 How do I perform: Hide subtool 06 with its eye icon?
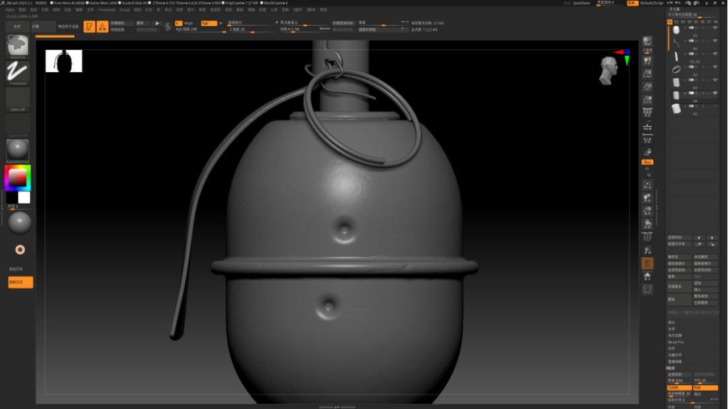(x=715, y=41)
